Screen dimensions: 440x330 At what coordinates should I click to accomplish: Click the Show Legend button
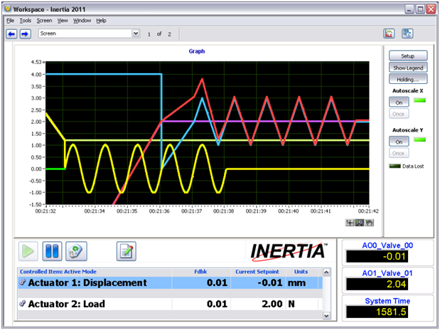tap(408, 67)
